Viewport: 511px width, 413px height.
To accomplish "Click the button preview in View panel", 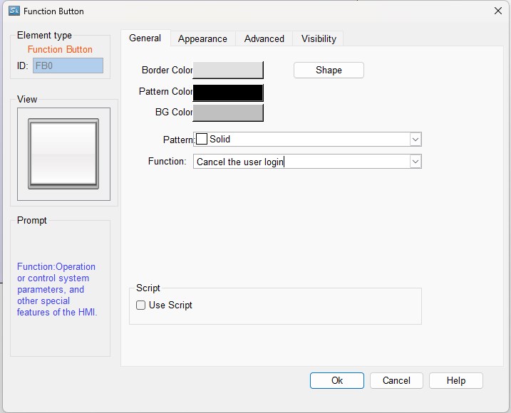I will coord(63,154).
